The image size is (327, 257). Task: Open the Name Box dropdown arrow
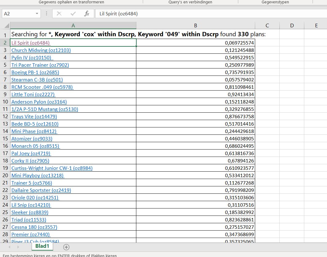tap(37, 14)
